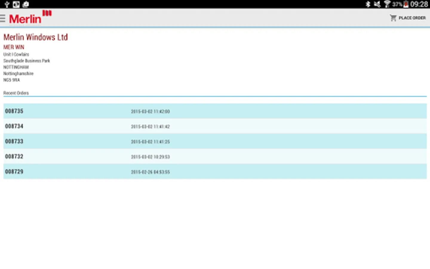Open order 008735

tap(215, 111)
